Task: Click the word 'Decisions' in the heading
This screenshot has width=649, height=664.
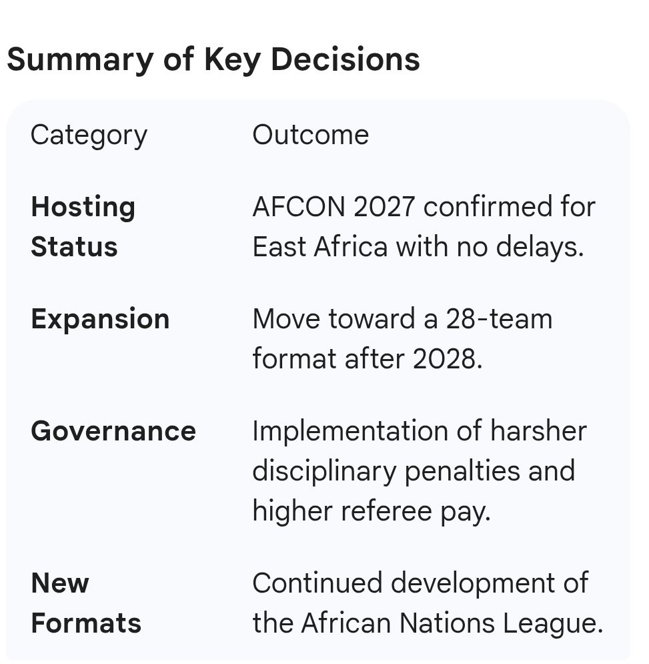Action: pyautogui.click(x=345, y=59)
